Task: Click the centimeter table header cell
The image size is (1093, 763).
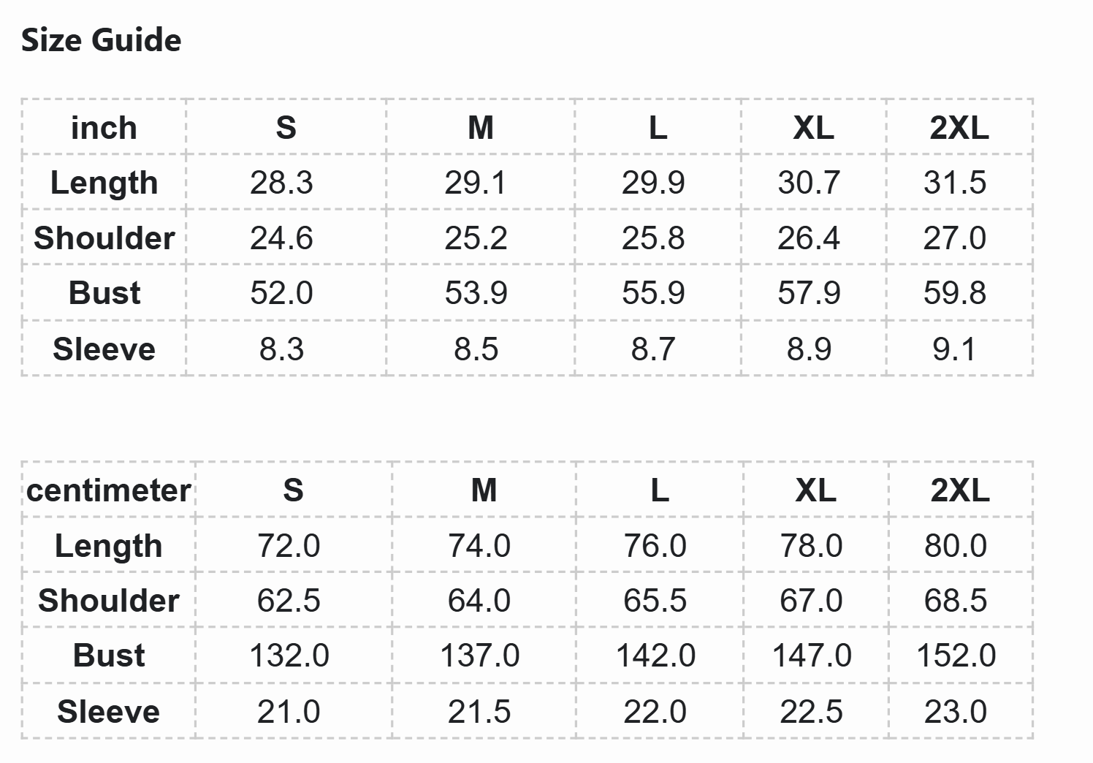Action: [108, 490]
